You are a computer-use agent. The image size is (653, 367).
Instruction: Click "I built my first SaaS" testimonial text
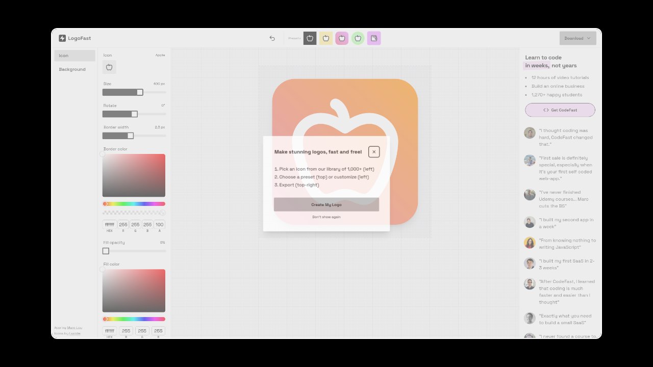click(567, 264)
